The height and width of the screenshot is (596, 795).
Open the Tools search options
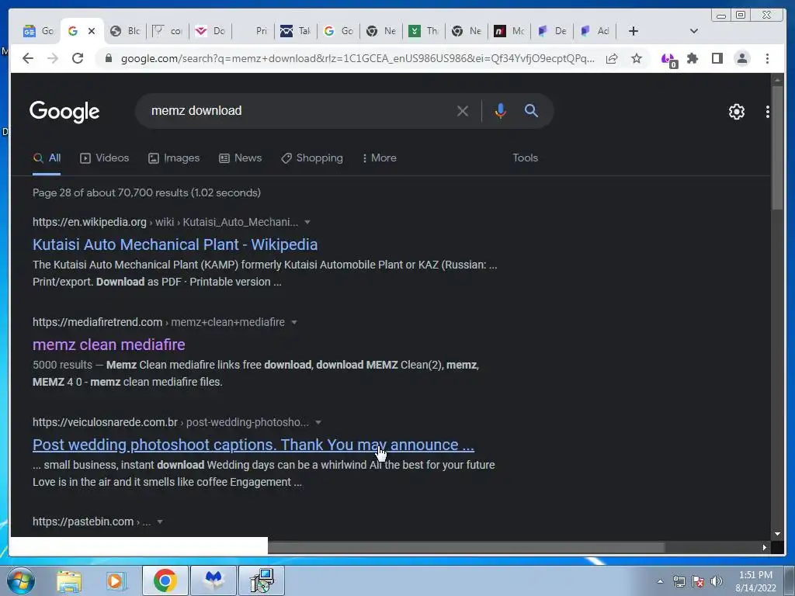(526, 158)
